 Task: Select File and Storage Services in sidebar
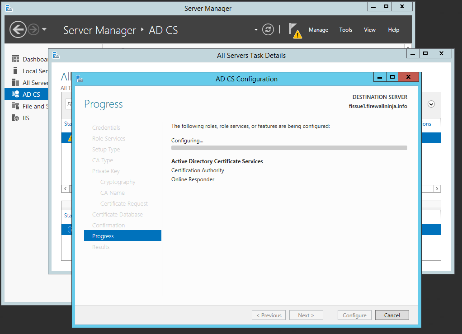tap(27, 106)
